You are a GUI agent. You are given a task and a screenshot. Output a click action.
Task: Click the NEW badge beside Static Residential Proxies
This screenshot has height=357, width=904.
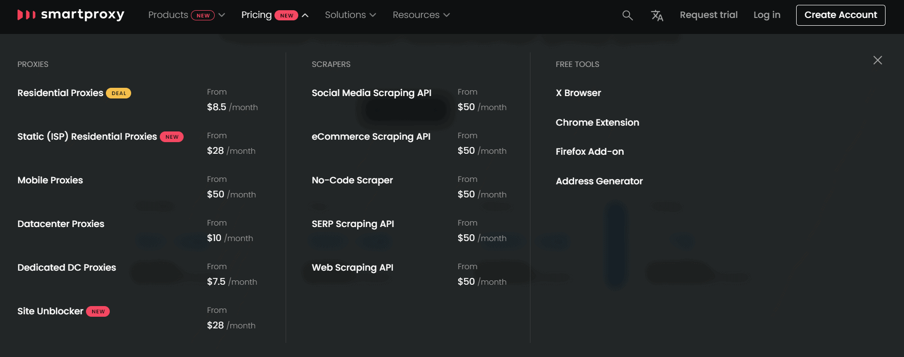(172, 137)
